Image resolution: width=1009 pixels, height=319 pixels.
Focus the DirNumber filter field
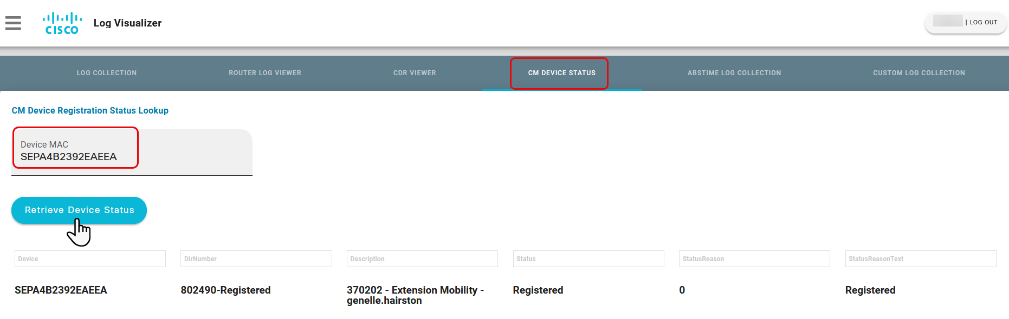[256, 258]
